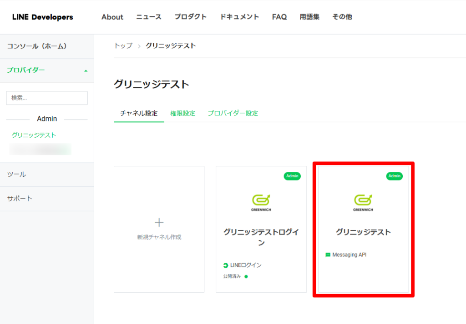Image resolution: width=466 pixels, height=324 pixels.
Task: Expand the ツール sidebar section
Action: (17, 174)
